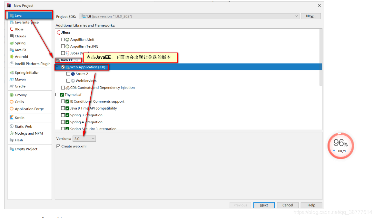Click the Web Application (3.0) row label
This screenshot has width=375, height=218.
click(87, 67)
